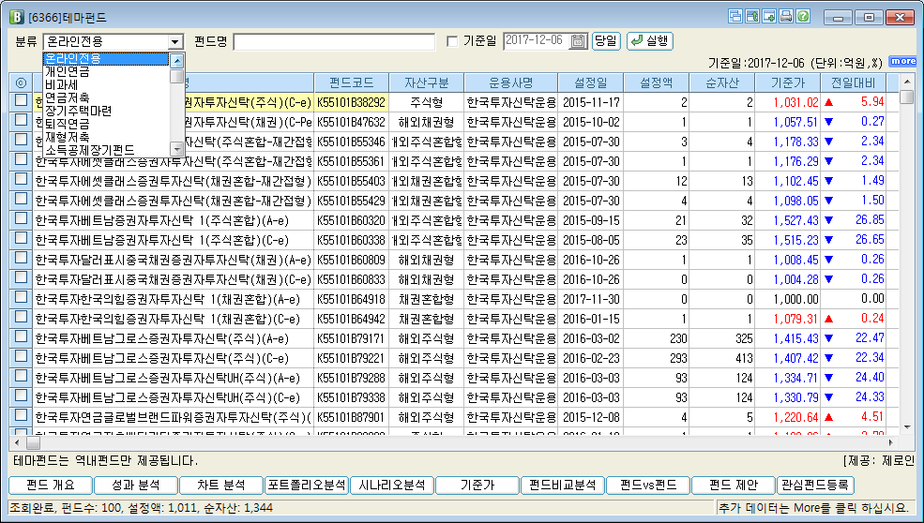Sort by 설정일 column header
The height and width of the screenshot is (523, 924).
click(x=591, y=83)
